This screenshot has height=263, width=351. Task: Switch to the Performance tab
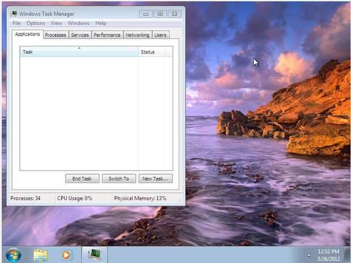tap(107, 35)
